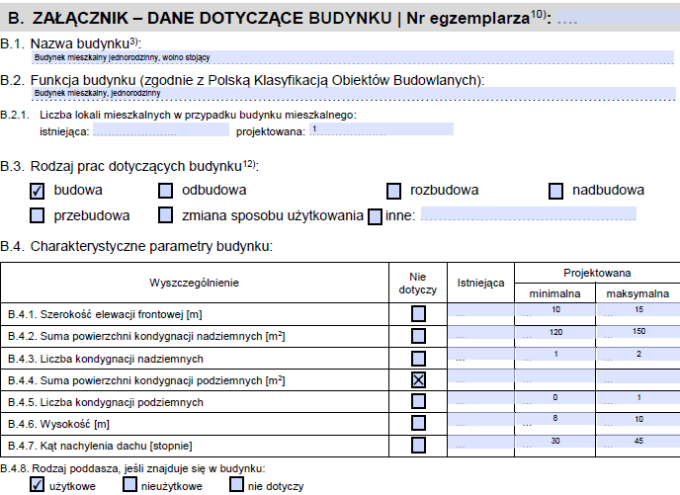
Task: Select the 'nadbudowa' checkbox
Action: coord(556,191)
